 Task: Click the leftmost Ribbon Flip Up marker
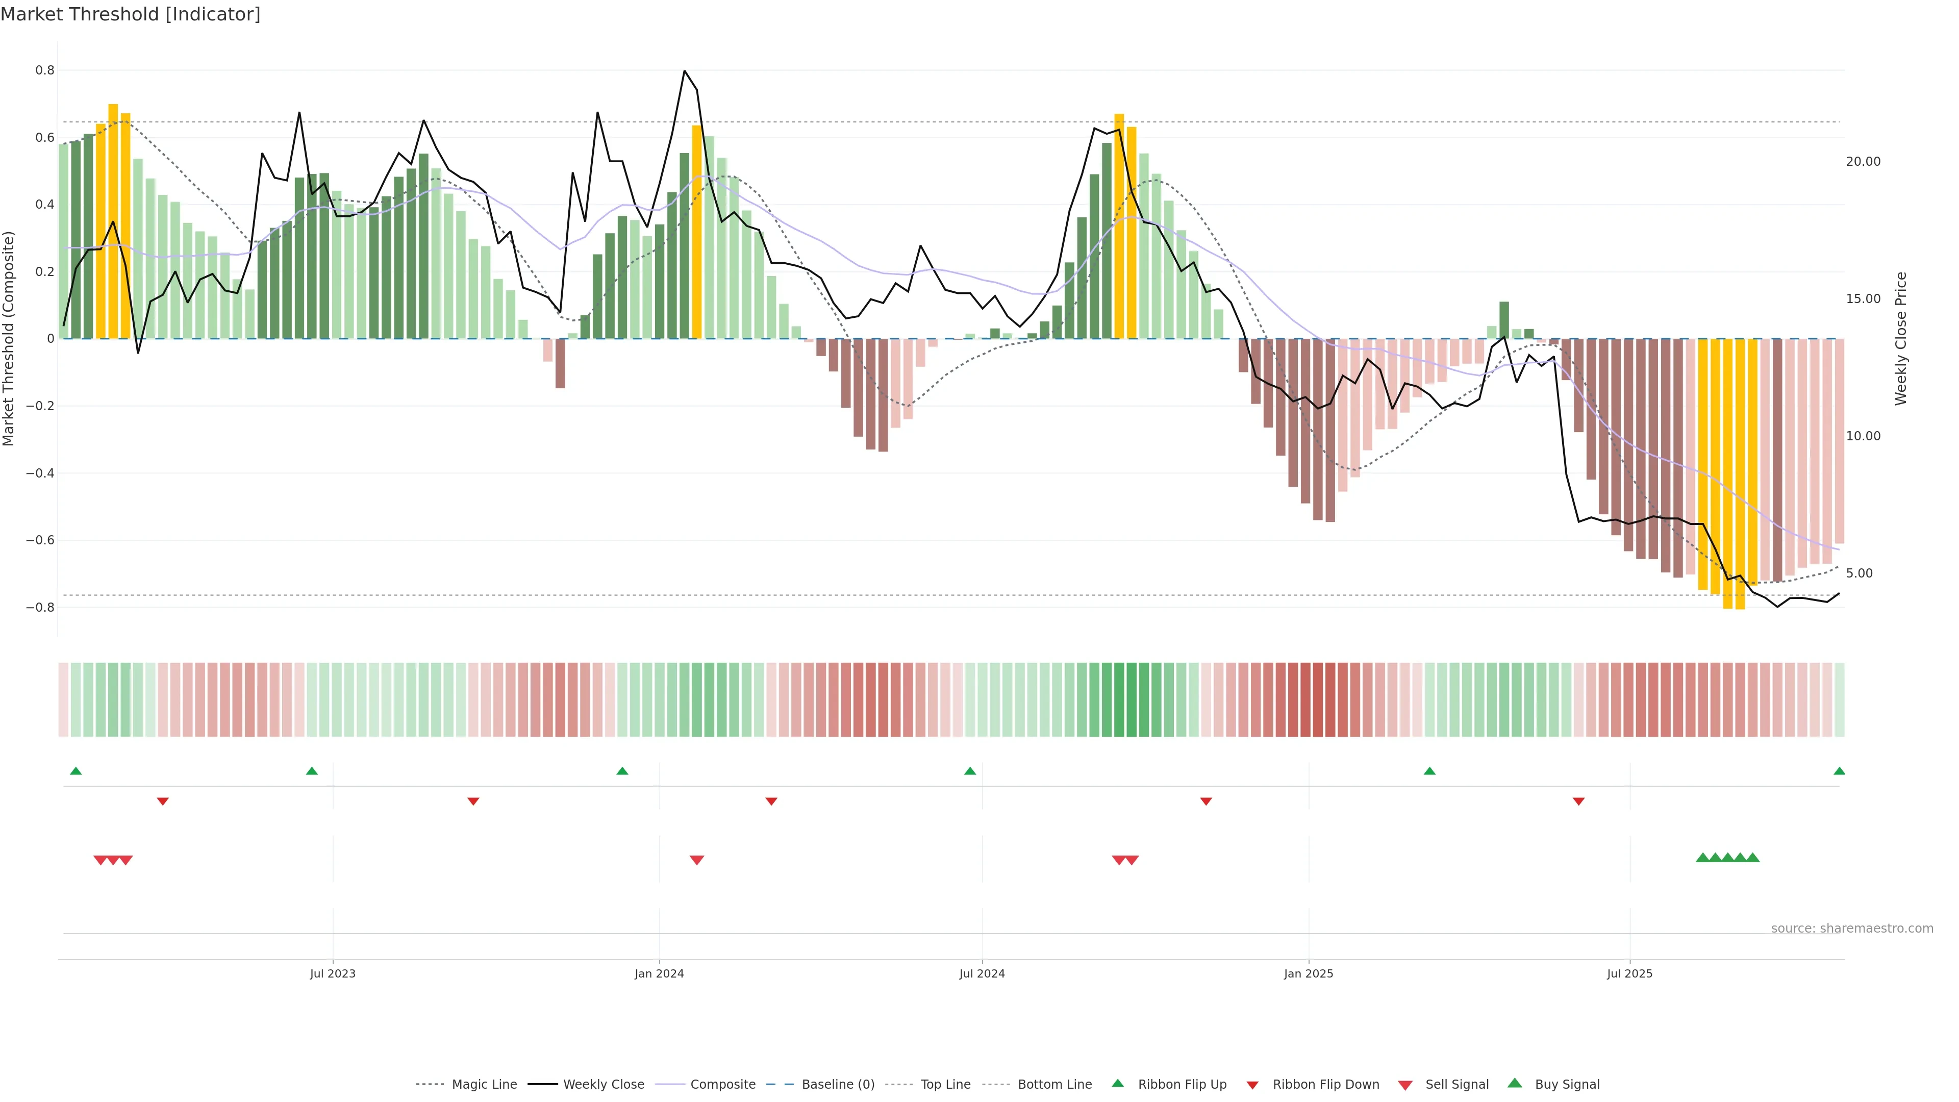click(x=76, y=771)
